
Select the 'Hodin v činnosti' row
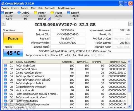65,90
